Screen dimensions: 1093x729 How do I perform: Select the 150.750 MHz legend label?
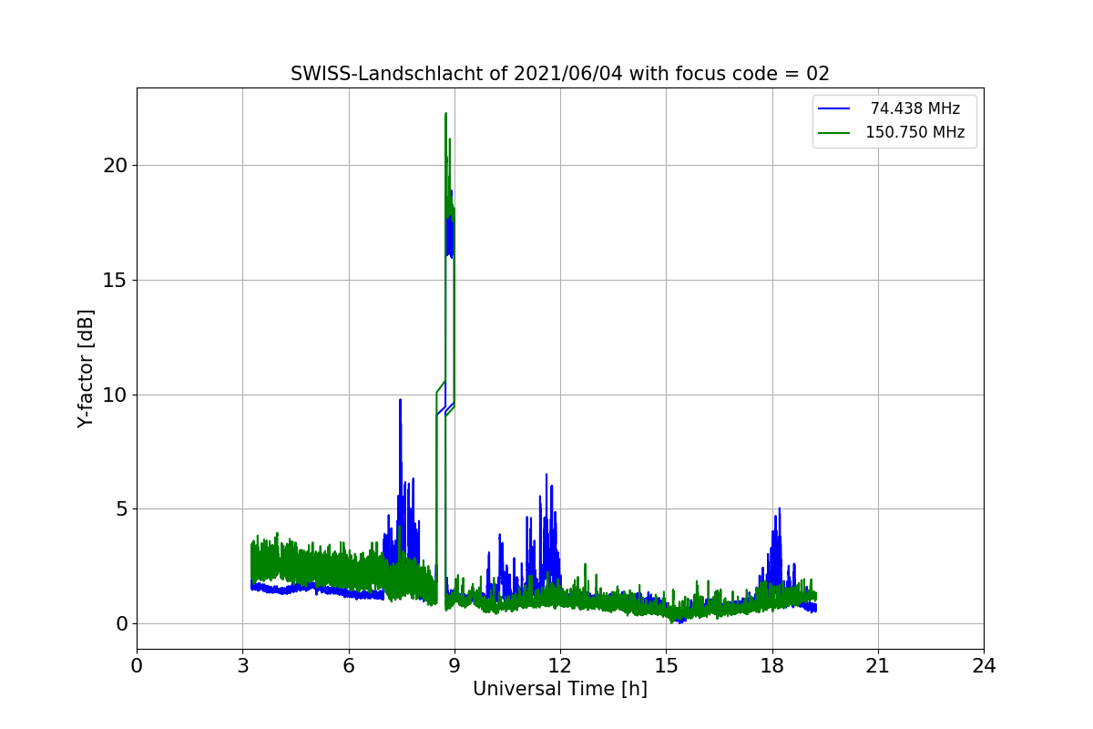[x=914, y=132]
